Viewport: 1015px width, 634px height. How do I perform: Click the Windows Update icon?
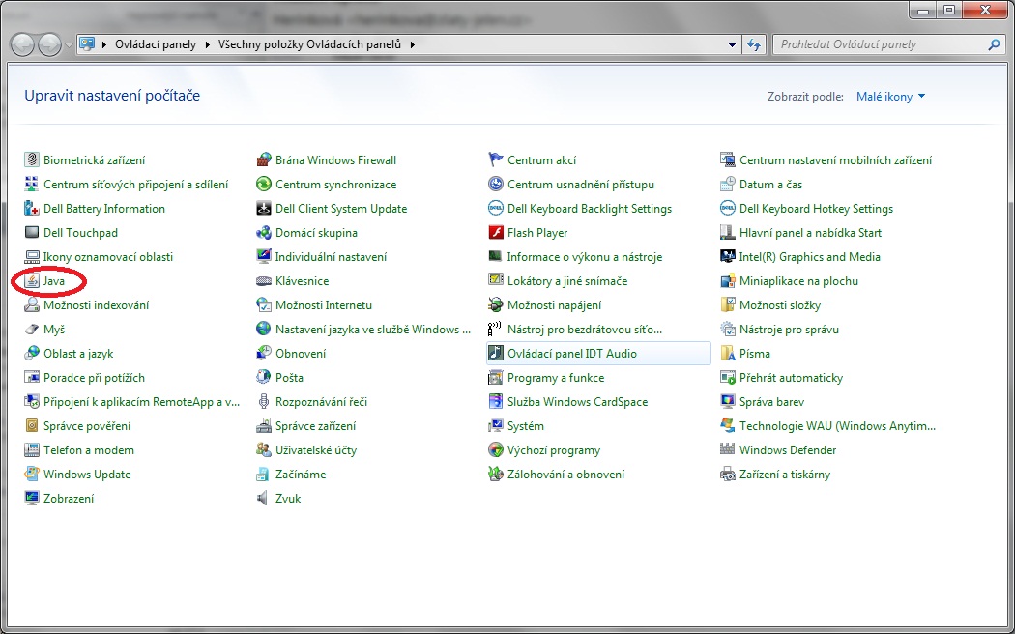(x=33, y=475)
